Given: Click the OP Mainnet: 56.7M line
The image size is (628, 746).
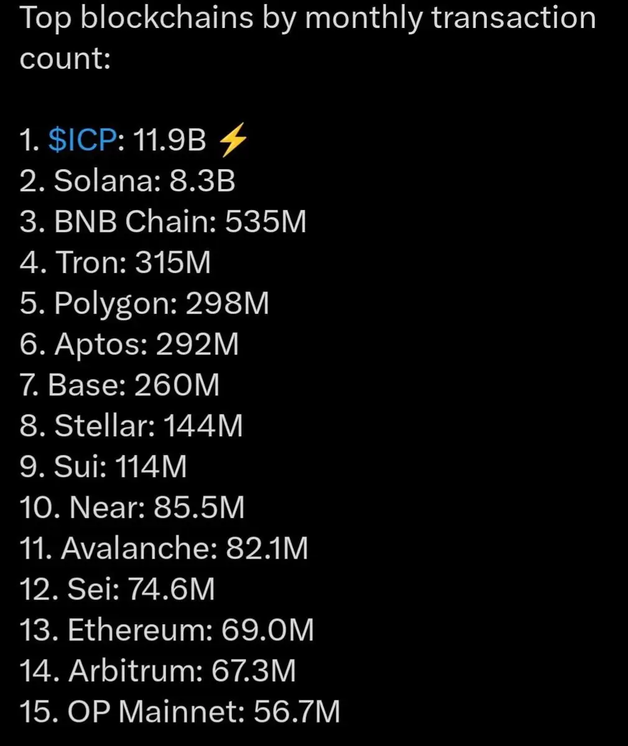Looking at the screenshot, I should [180, 712].
